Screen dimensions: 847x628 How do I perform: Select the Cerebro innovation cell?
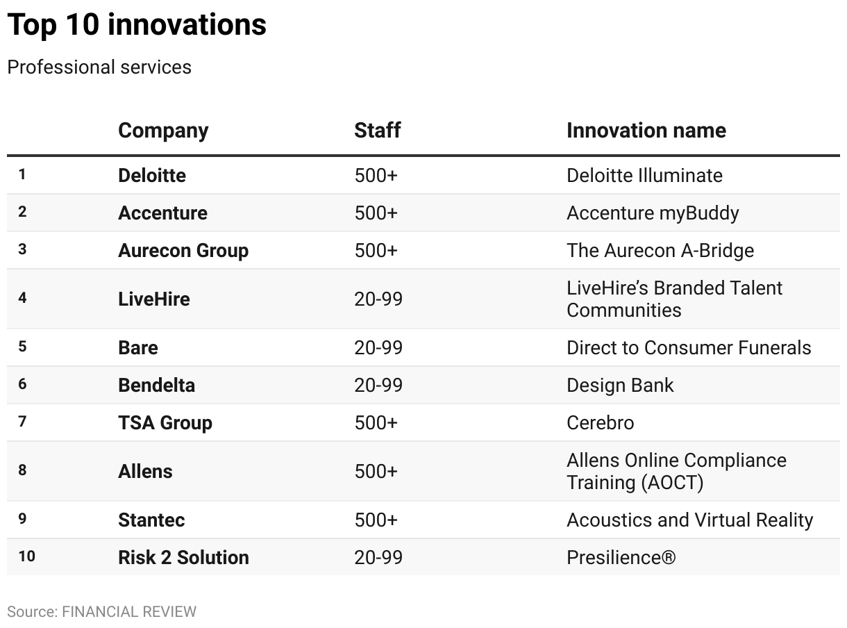[600, 422]
